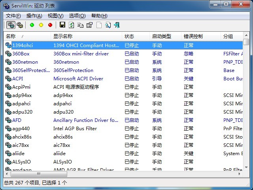Click the green start driver button

coord(32,25)
